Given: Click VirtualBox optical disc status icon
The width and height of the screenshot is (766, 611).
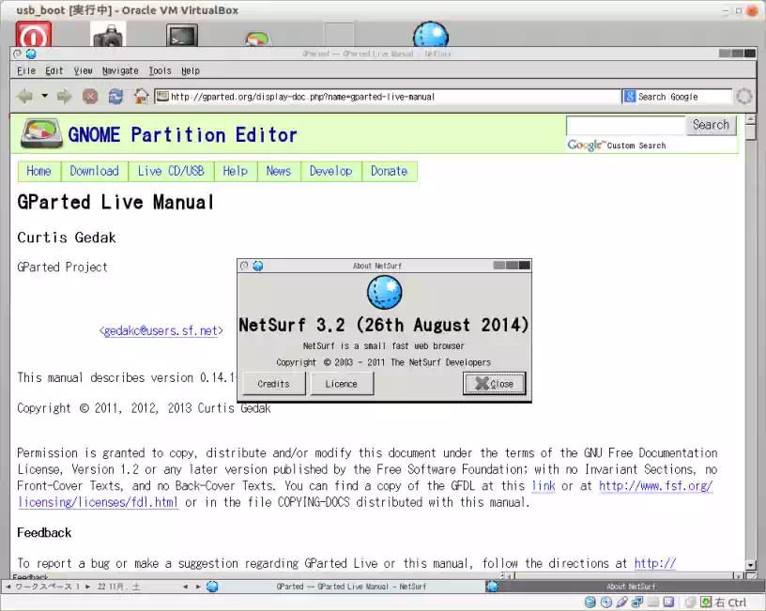Looking at the screenshot, I should click(606, 603).
